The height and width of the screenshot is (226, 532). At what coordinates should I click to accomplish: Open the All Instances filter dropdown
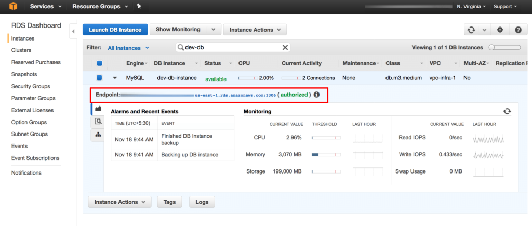(x=128, y=48)
